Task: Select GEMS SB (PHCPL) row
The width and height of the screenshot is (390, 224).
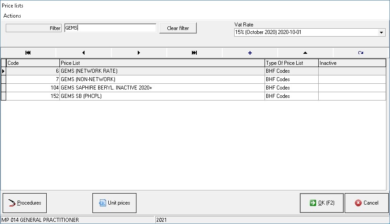Action: (x=162, y=96)
